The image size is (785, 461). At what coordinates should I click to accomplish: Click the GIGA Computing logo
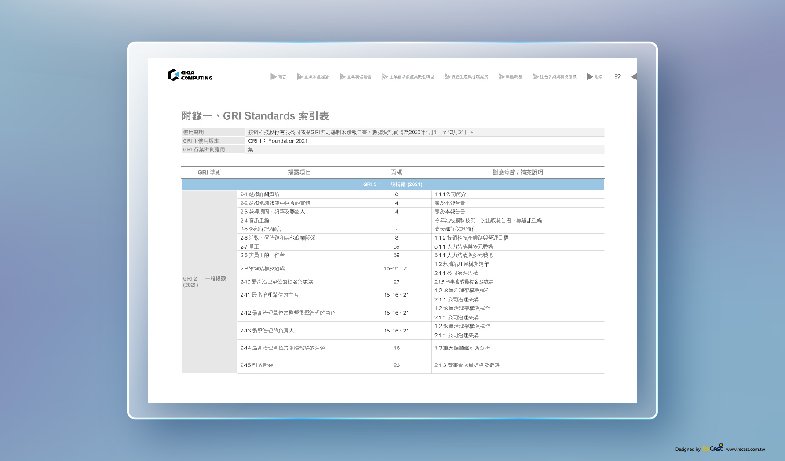point(190,75)
